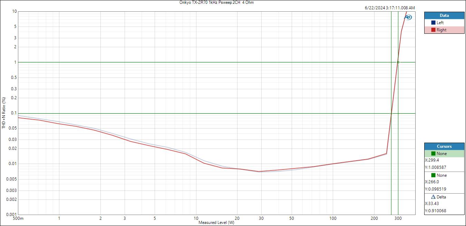Screen dimensions: 466x226
Task: Select the cursor marker at 1% THD+N
Action: (x=398, y=62)
